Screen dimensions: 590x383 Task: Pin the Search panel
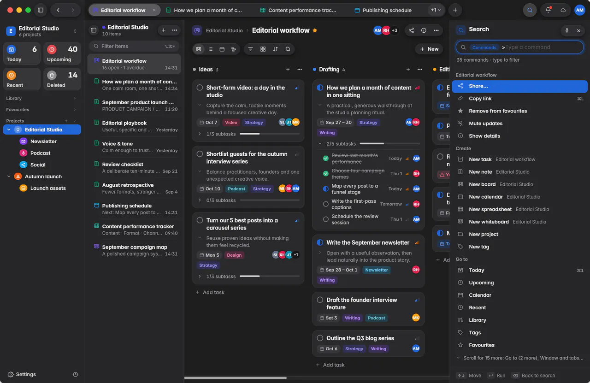[x=567, y=30]
